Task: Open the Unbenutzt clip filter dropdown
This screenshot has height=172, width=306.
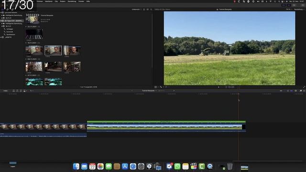Action: click(136, 10)
